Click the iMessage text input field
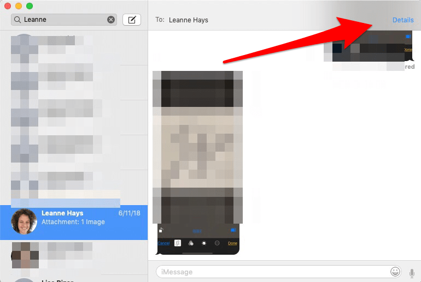The height and width of the screenshot is (282, 421). [x=278, y=272]
